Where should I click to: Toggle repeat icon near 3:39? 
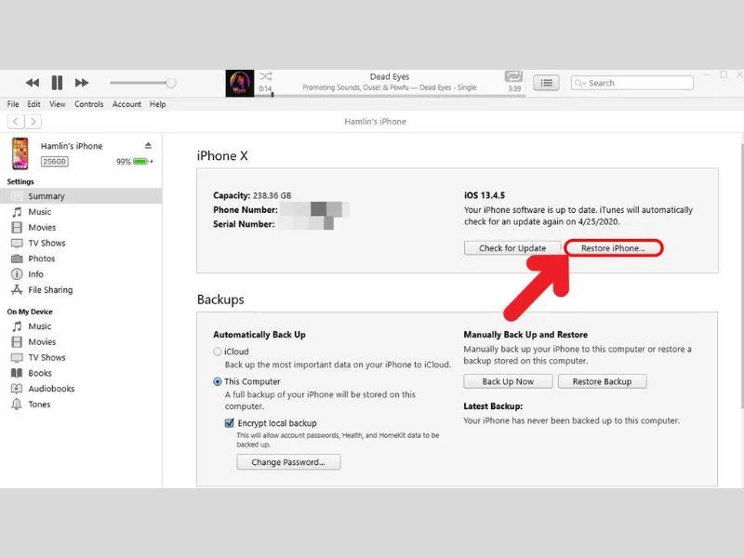pos(513,76)
